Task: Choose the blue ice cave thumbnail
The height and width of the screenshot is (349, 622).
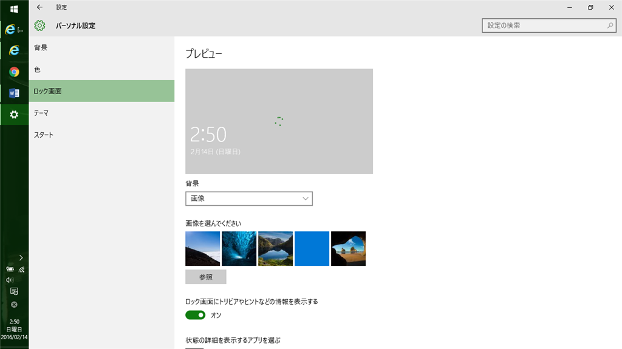Action: tap(239, 249)
